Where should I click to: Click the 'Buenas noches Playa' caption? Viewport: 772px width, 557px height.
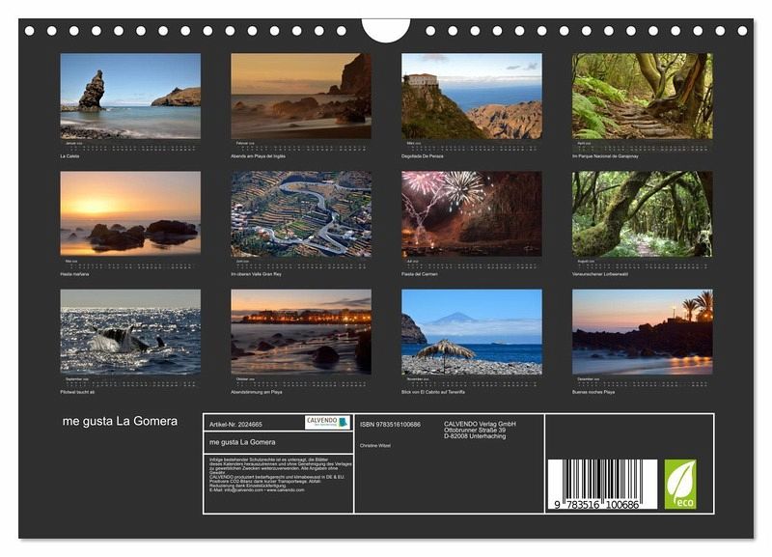tap(593, 392)
